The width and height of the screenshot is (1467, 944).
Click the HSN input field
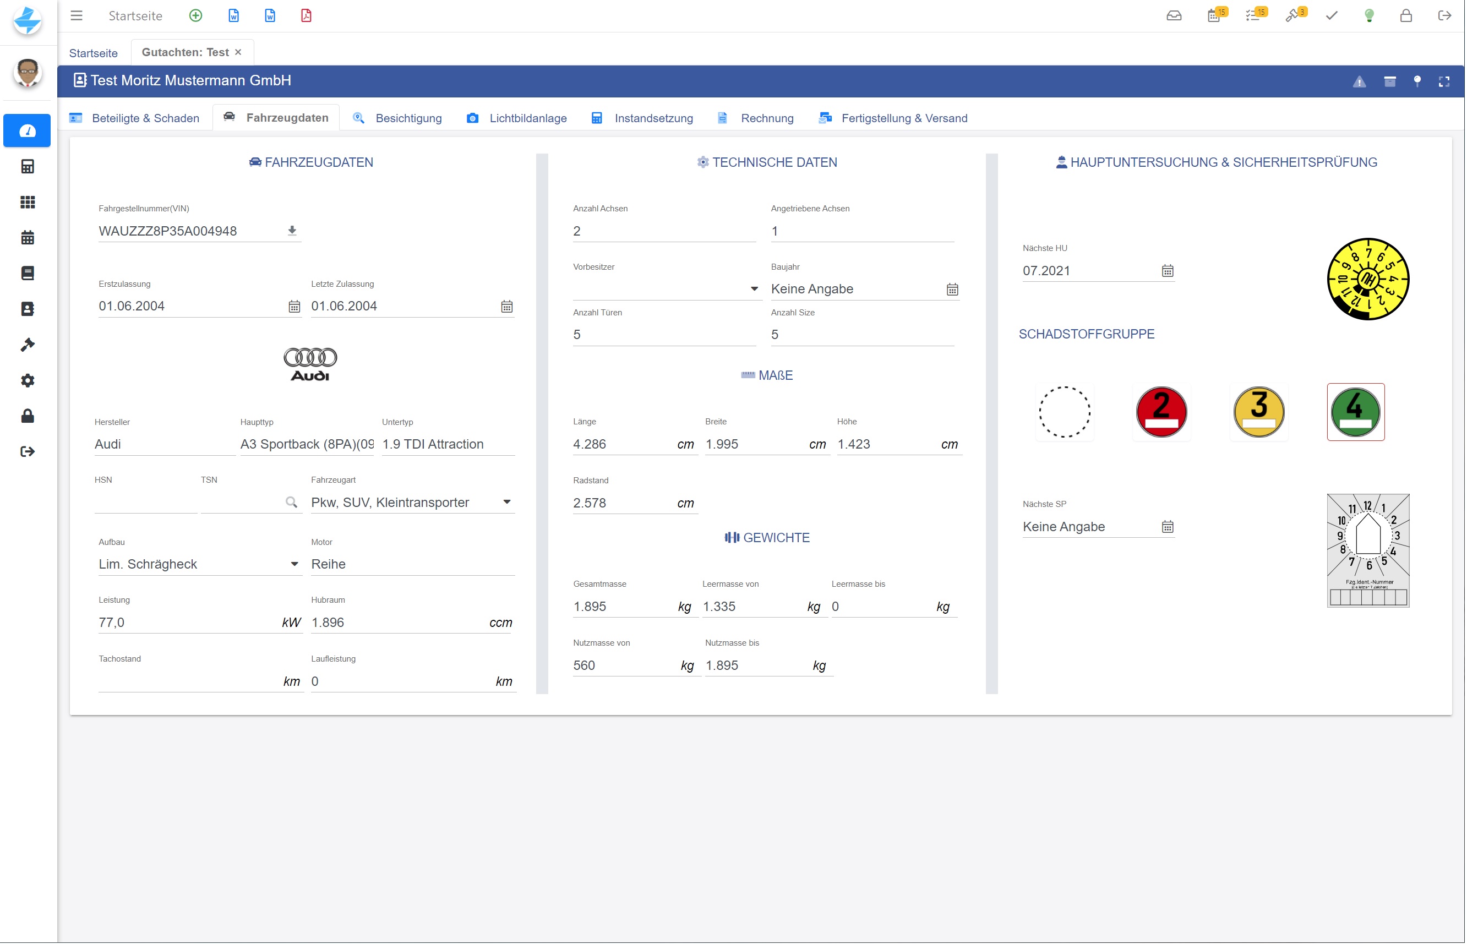coord(146,503)
